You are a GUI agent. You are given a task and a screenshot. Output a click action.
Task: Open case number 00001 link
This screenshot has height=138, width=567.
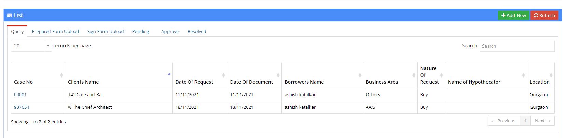click(x=20, y=95)
